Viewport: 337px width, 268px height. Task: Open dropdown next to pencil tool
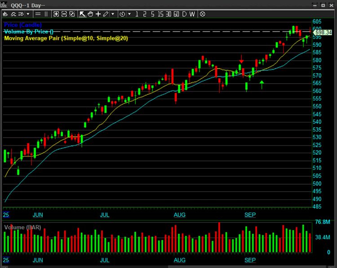tap(112, 14)
